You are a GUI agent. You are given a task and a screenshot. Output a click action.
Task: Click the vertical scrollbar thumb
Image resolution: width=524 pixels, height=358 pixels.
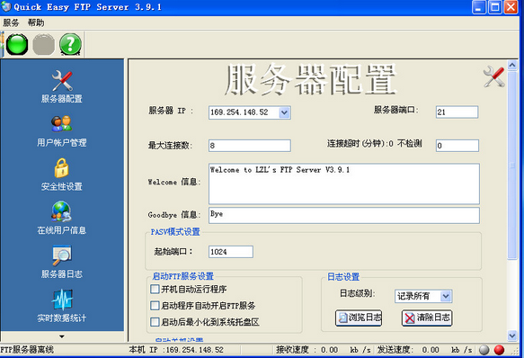click(512, 165)
